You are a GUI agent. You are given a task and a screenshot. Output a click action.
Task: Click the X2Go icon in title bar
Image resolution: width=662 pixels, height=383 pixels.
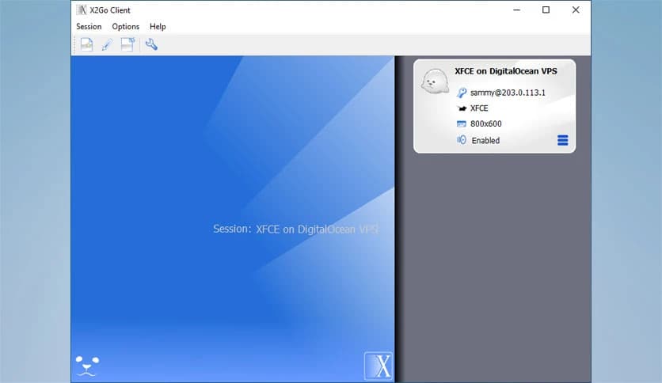coord(82,9)
